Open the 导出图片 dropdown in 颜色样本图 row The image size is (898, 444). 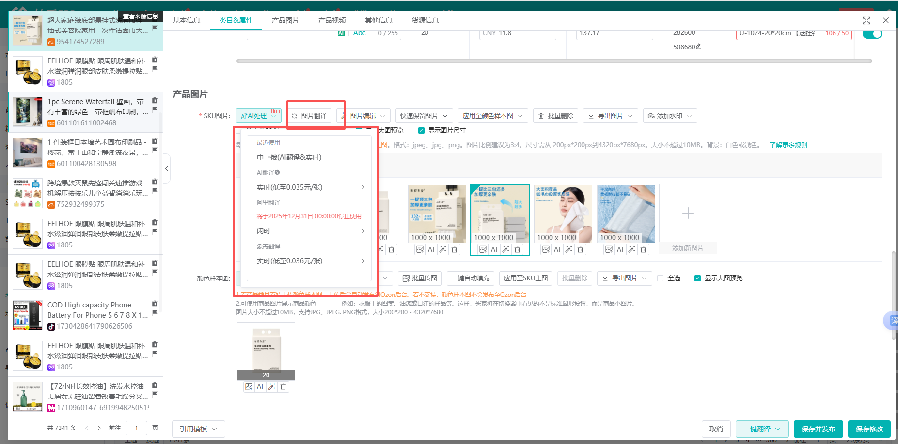pos(625,278)
